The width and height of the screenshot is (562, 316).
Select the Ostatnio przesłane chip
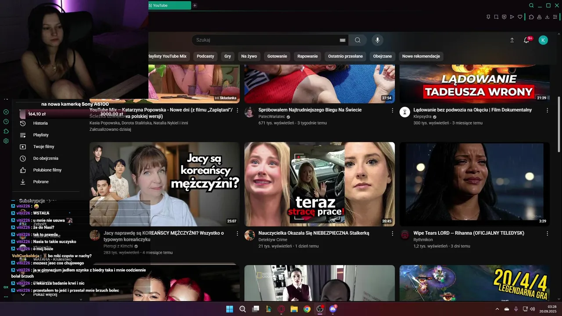click(x=346, y=56)
